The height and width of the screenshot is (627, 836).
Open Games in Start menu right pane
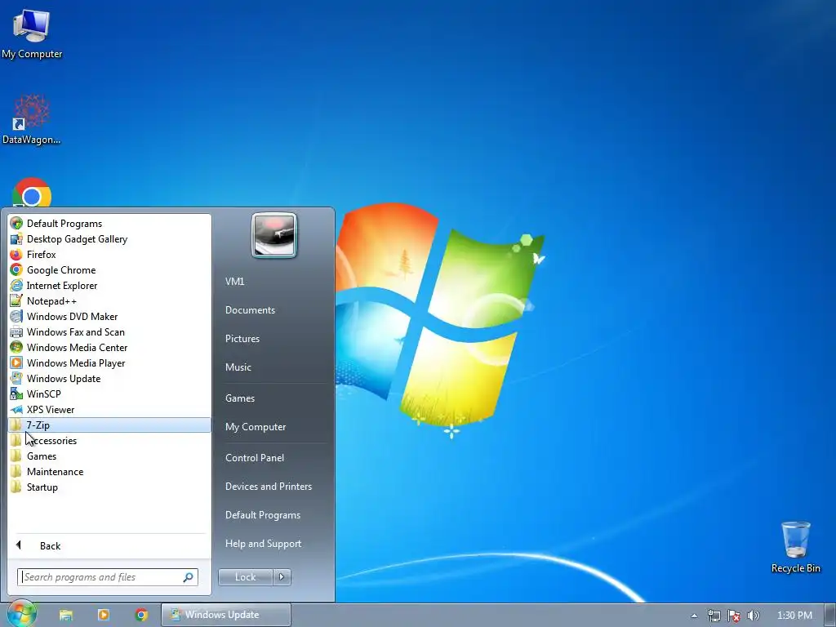(x=240, y=398)
